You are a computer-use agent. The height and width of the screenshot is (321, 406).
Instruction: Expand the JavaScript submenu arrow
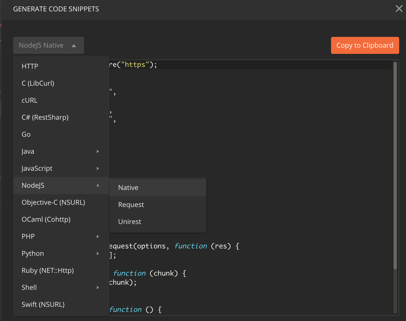98,168
